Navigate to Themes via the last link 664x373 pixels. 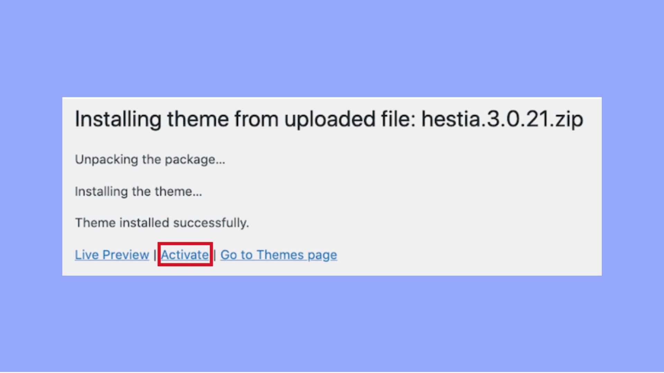(279, 255)
